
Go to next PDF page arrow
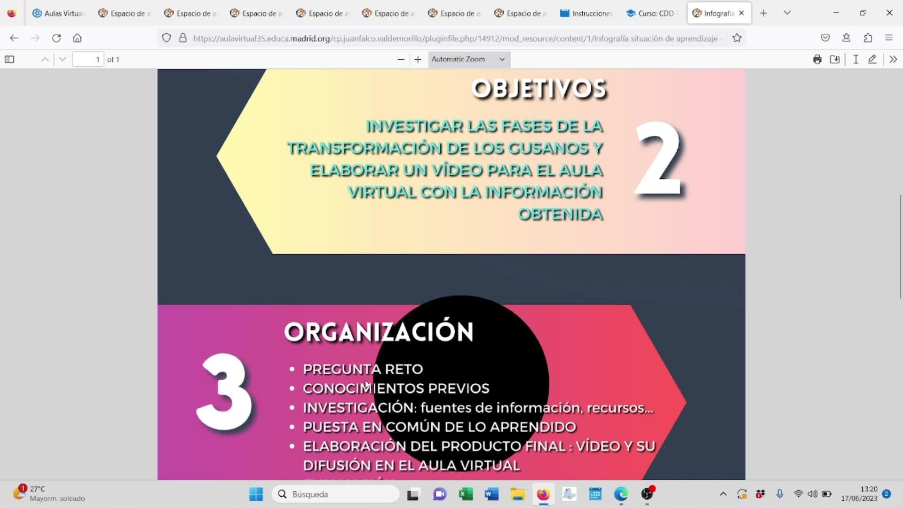tap(62, 59)
